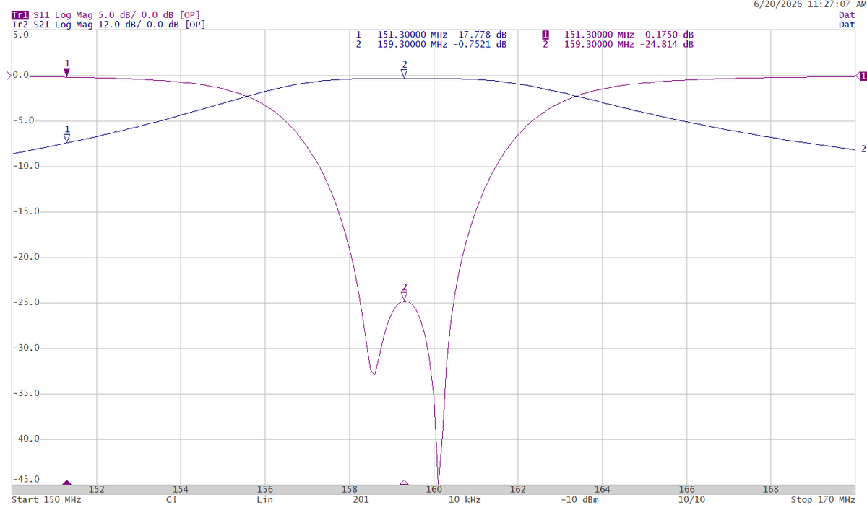Click Start 150 MHz in status bar
This screenshot has height=505, width=867.
click(46, 499)
